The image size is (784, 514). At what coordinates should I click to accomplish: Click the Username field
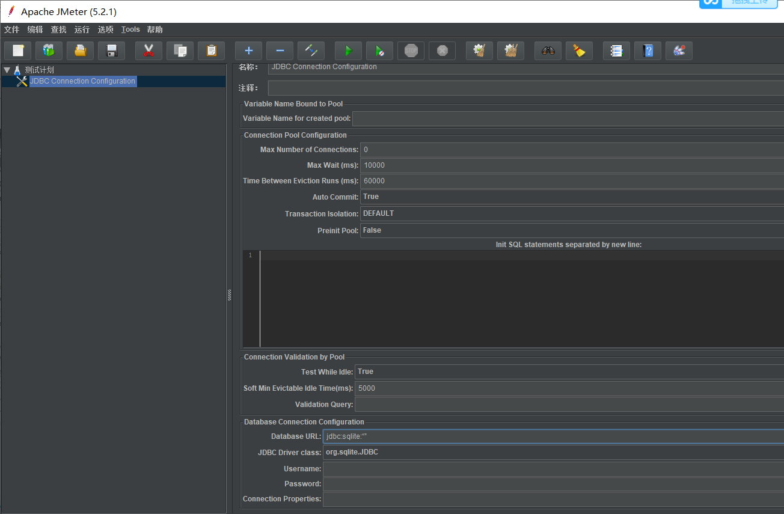coord(553,469)
